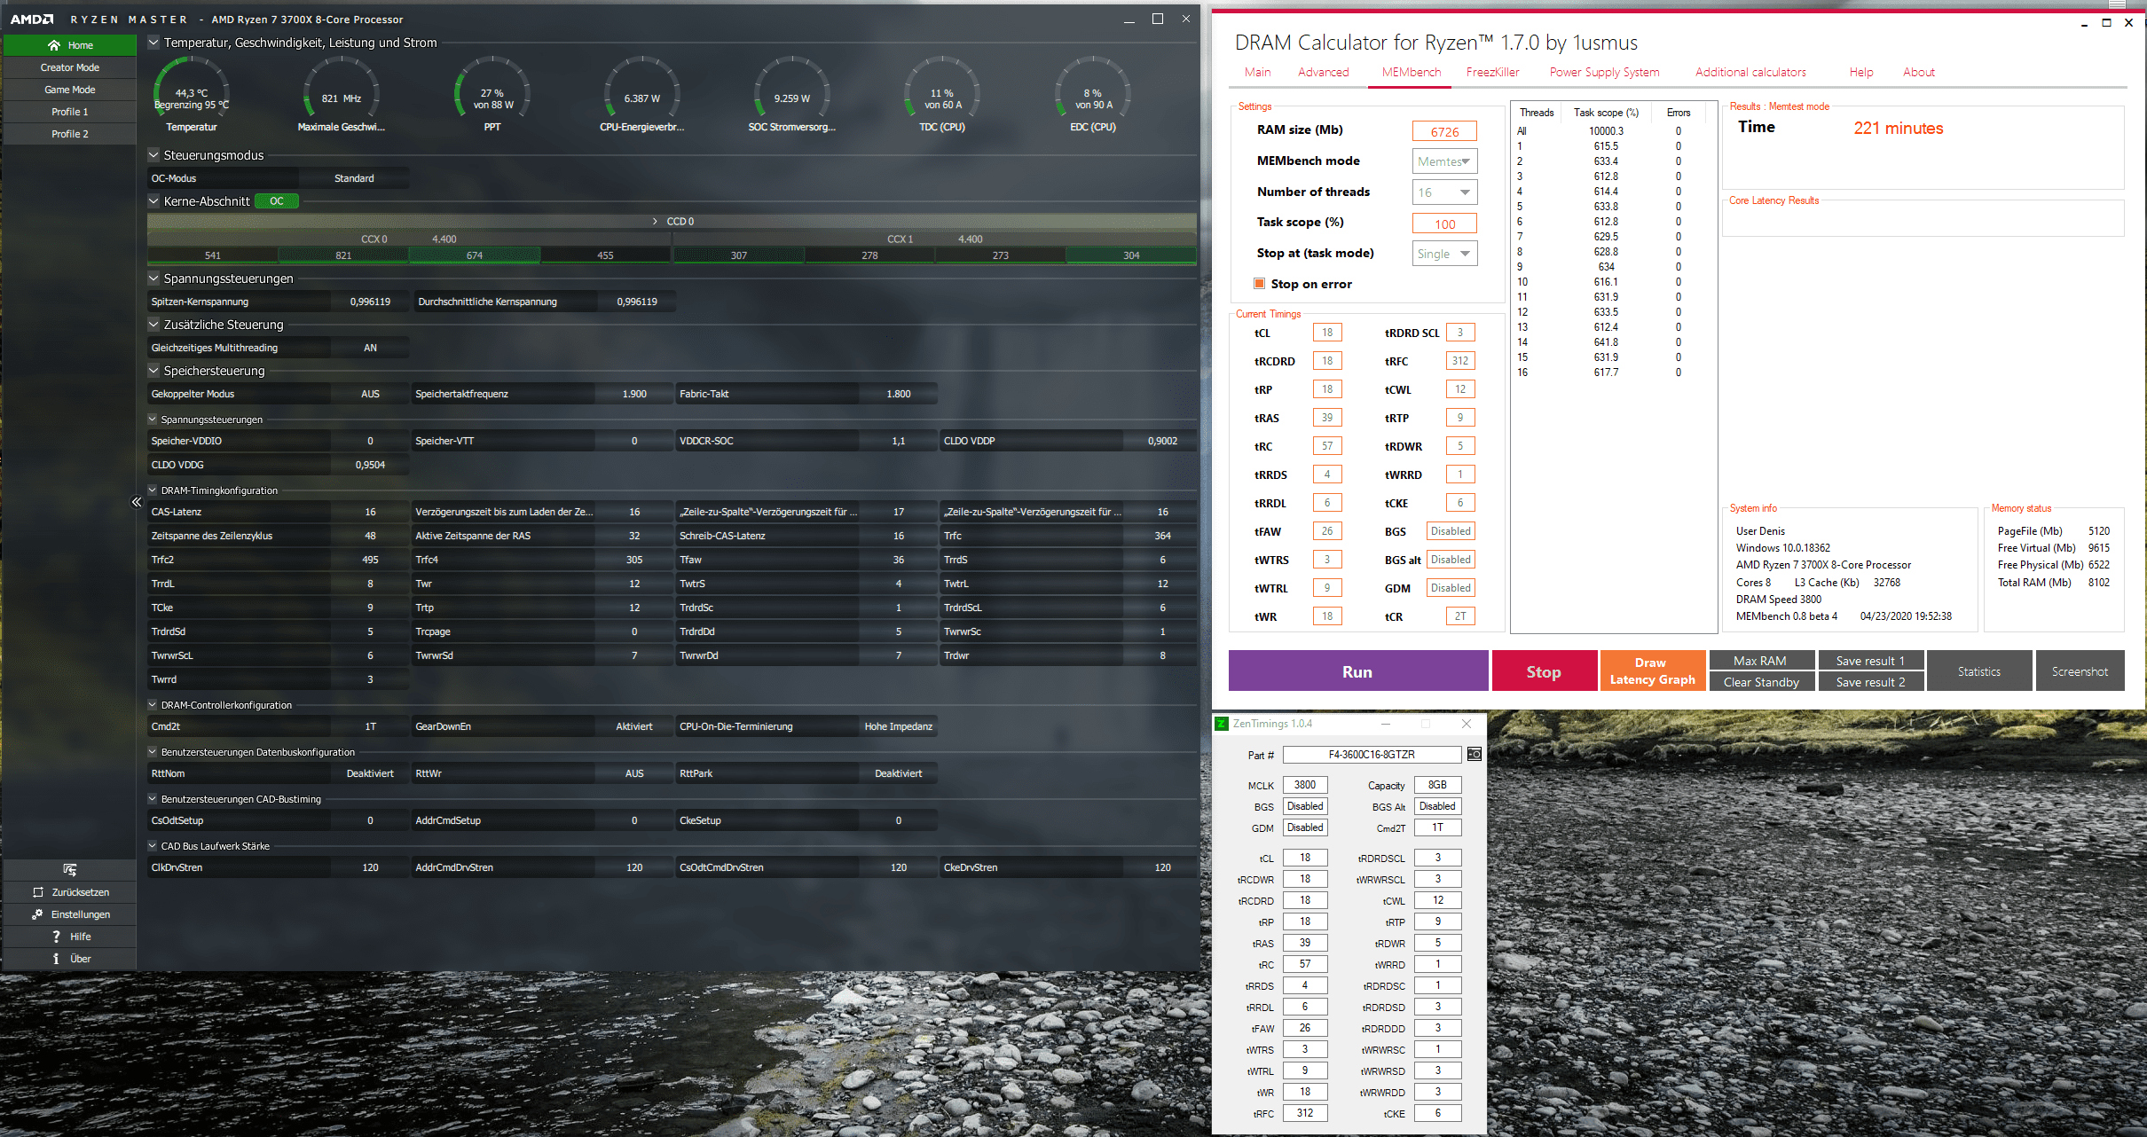Click MCLK 3800 field in ZenTimings
This screenshot has width=2147, height=1137.
[x=1305, y=785]
